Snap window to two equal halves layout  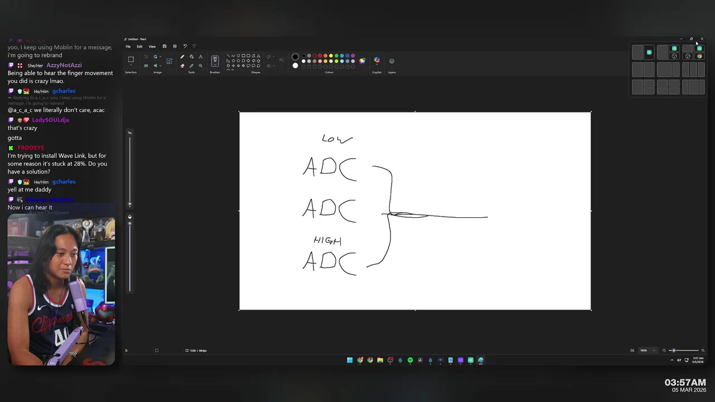click(643, 70)
